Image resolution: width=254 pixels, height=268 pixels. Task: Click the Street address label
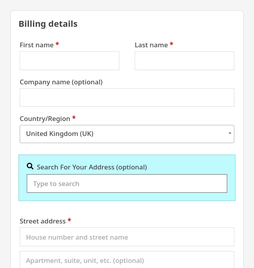(x=43, y=221)
